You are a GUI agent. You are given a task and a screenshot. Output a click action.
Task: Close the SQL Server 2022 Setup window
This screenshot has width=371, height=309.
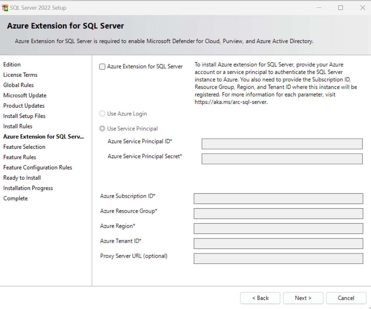(x=363, y=7)
